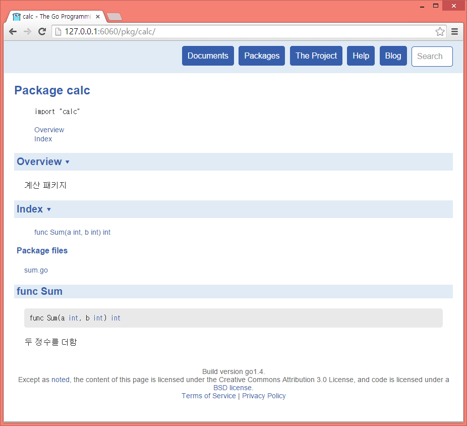Jump to func Sum from the Index
The width and height of the screenshot is (467, 426).
[72, 232]
